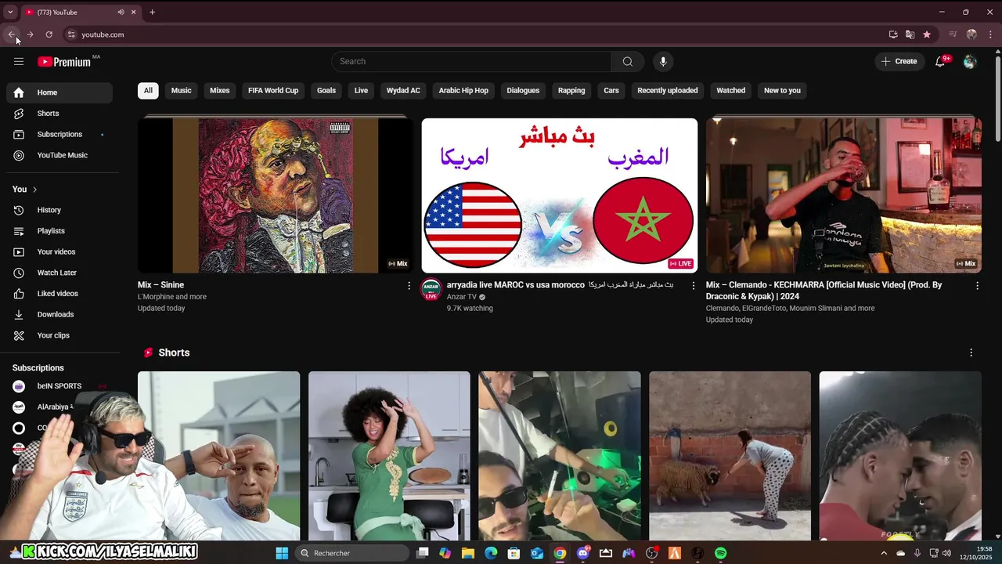The image size is (1002, 564).
Task: Open new browser tab with plus button
Action: tap(152, 13)
